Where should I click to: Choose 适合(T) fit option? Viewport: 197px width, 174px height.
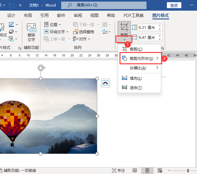(x=140, y=87)
